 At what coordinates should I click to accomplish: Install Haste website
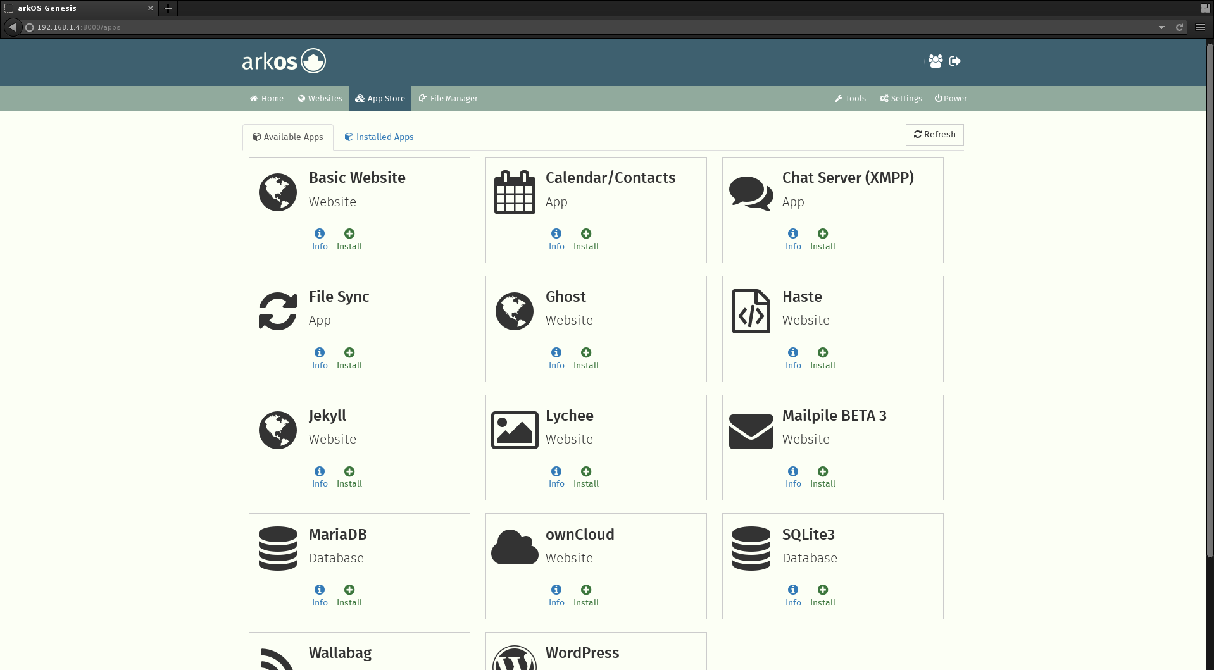tap(823, 359)
